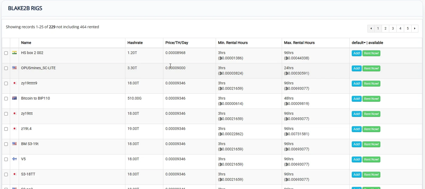This screenshot has height=189, width=425.
Task: Select page 1 in the pagination
Action: [378, 28]
